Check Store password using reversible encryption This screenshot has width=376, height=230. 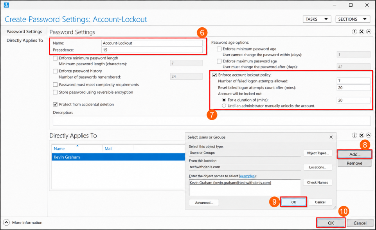pyautogui.click(x=55, y=92)
